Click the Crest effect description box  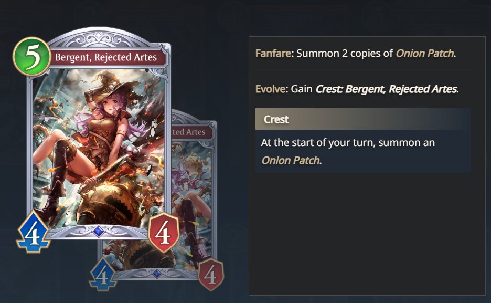(x=363, y=151)
